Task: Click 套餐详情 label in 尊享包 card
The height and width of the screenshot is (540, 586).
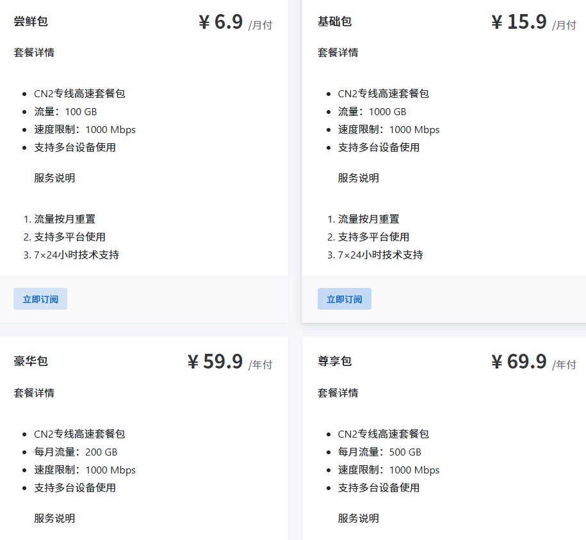Action: [338, 393]
